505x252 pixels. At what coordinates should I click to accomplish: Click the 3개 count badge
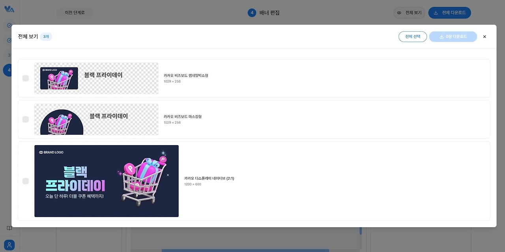point(46,36)
